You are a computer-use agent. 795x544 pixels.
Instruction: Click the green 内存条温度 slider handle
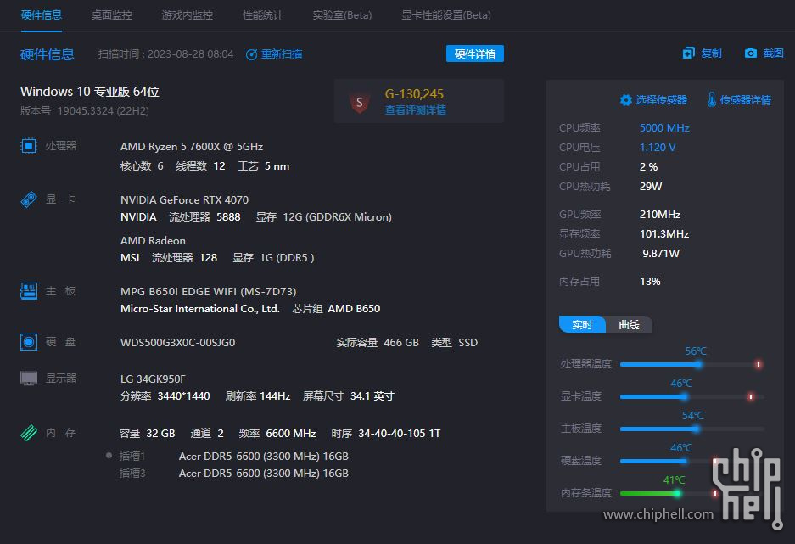point(677,493)
